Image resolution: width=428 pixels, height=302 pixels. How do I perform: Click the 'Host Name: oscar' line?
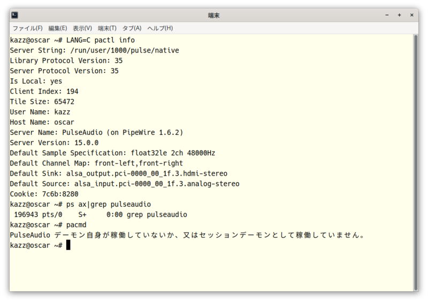point(42,122)
